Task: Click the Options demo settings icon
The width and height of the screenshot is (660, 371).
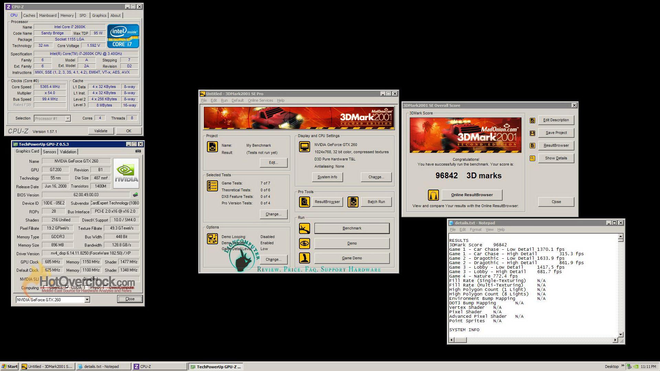Action: [x=212, y=239]
